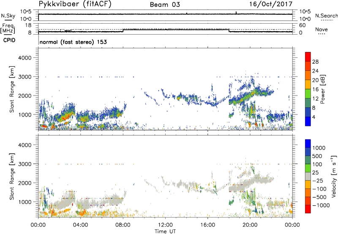Click the "2000" tick of the velocity panel

25,183
